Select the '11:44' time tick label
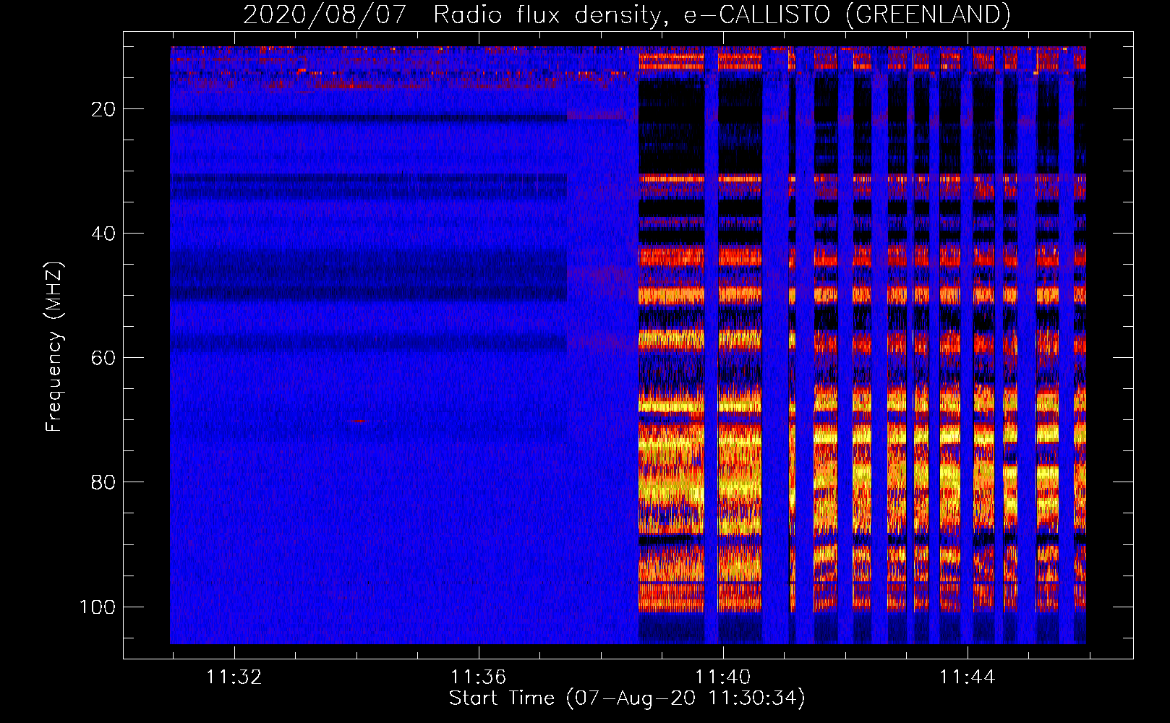 (x=967, y=677)
